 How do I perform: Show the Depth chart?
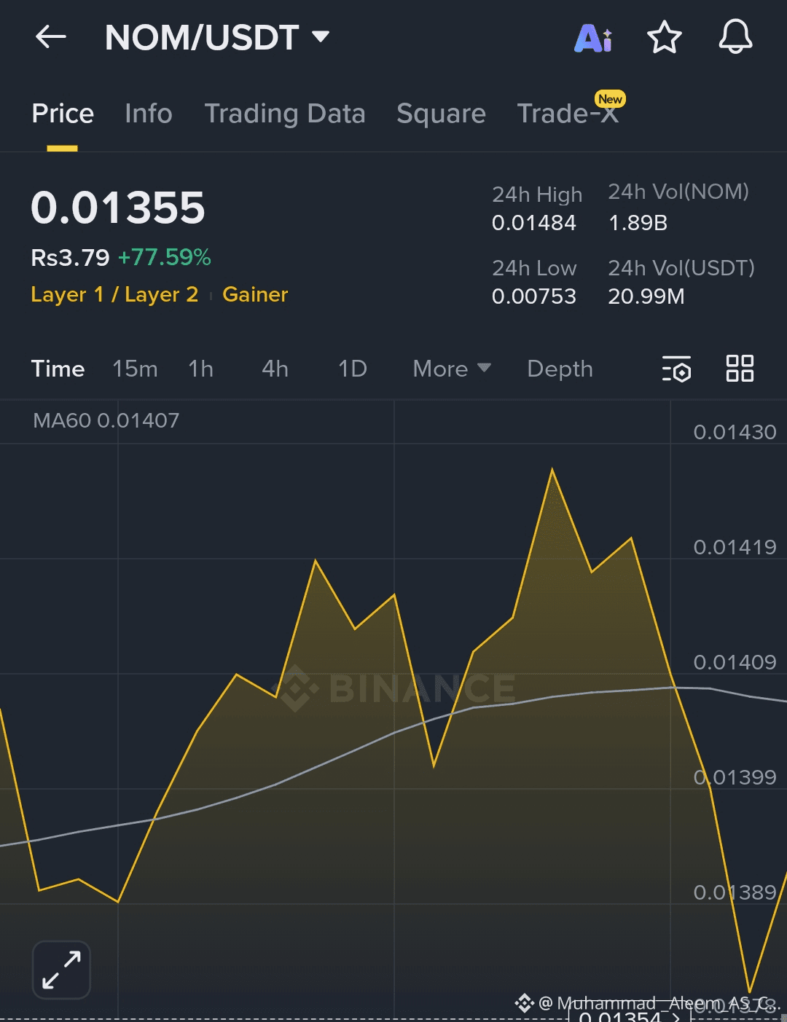(x=560, y=369)
